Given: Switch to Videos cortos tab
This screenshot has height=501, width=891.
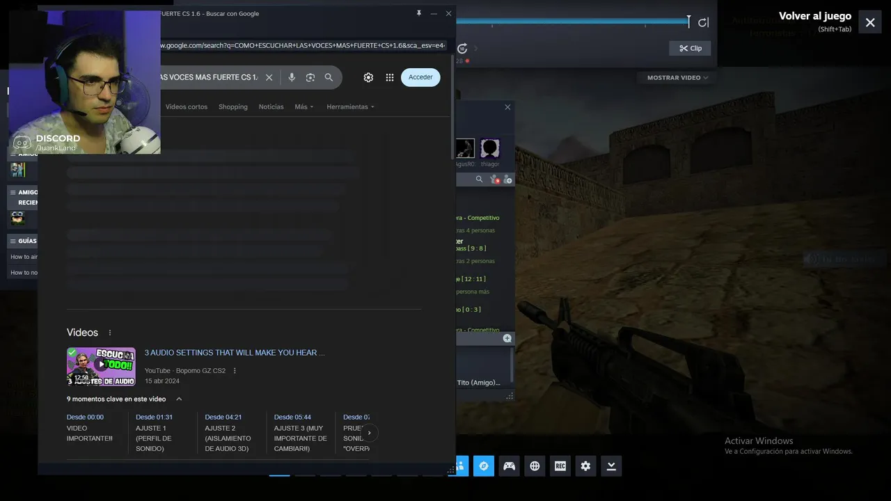Looking at the screenshot, I should coord(187,106).
